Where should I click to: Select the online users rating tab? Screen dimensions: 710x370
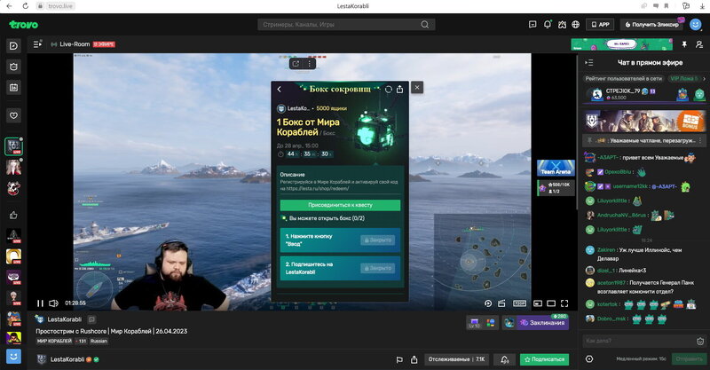(x=625, y=79)
